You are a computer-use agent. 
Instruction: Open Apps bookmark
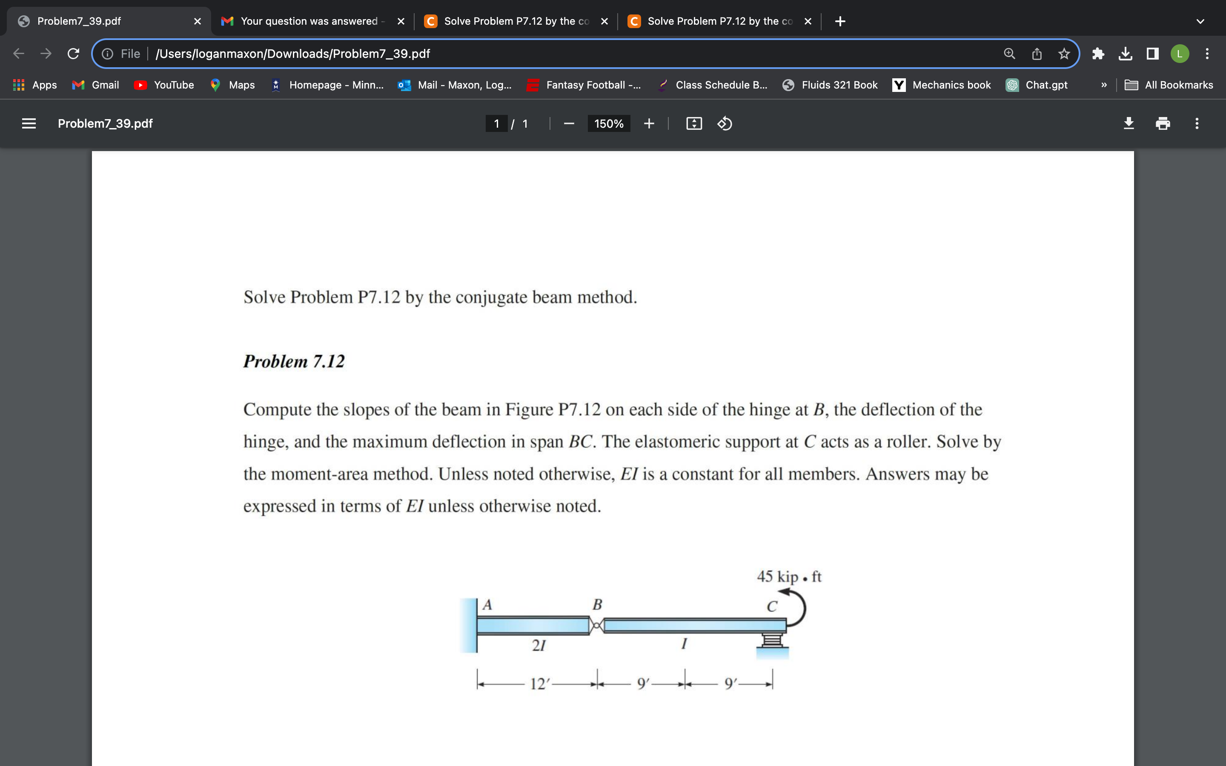(34, 85)
